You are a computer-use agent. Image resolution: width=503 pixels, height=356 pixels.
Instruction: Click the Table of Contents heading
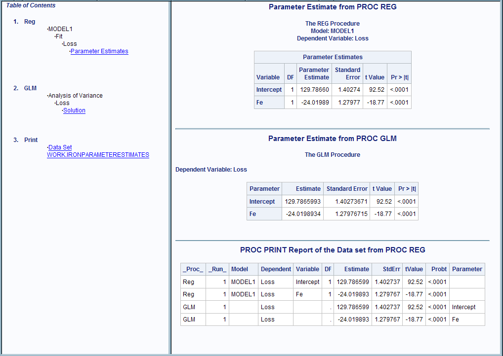pos(31,5)
